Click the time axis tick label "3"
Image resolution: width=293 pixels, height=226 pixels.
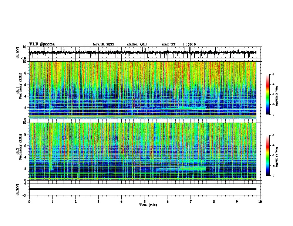coord(98,202)
